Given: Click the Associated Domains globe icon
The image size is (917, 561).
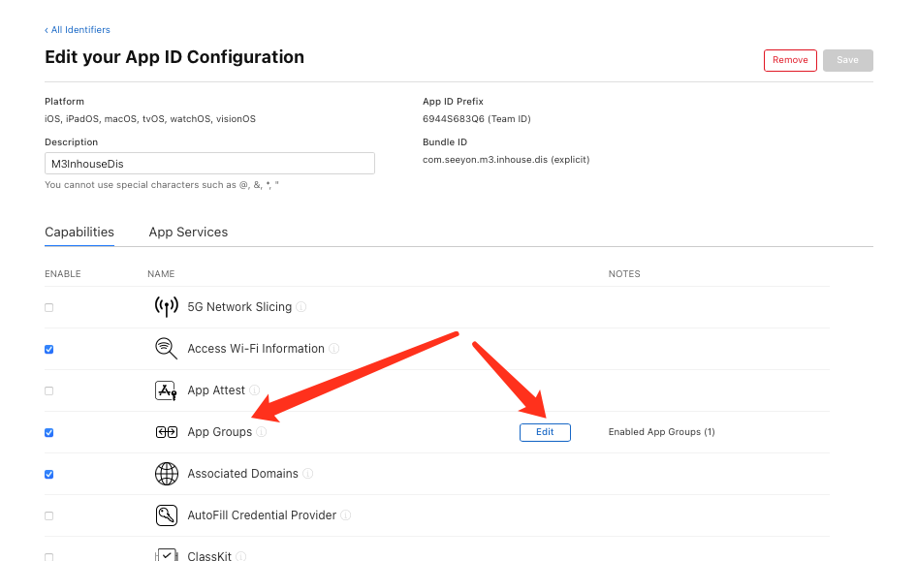Looking at the screenshot, I should click(166, 474).
